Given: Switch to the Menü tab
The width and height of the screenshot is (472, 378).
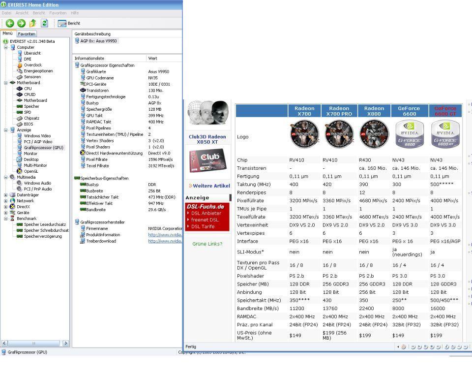Looking at the screenshot, I should pyautogui.click(x=8, y=33).
